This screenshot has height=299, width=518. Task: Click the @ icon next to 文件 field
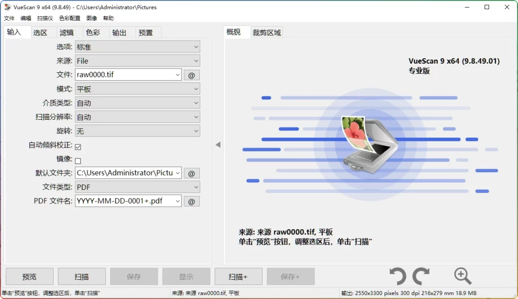click(x=191, y=75)
